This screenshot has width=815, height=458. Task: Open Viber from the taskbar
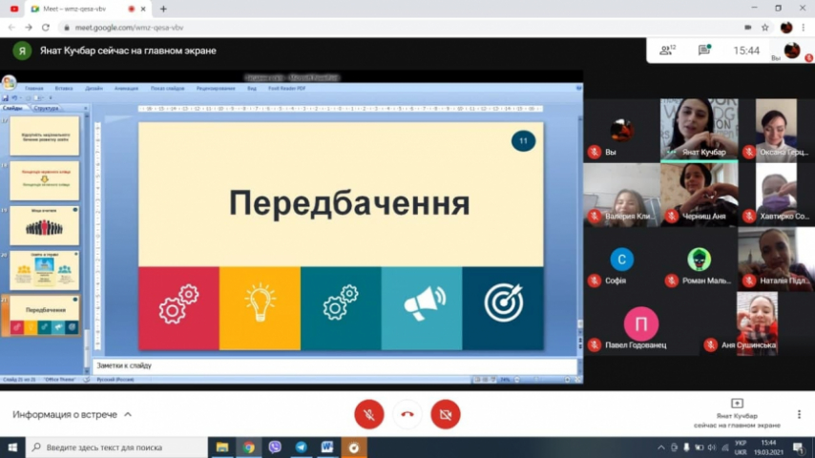pyautogui.click(x=275, y=447)
